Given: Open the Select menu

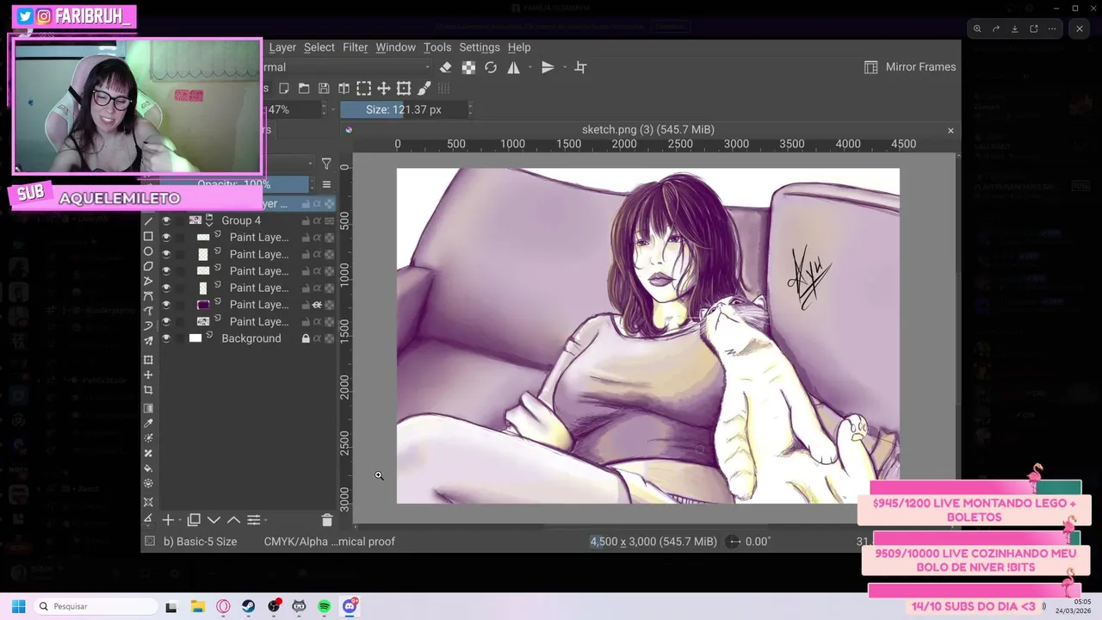Looking at the screenshot, I should coord(319,47).
